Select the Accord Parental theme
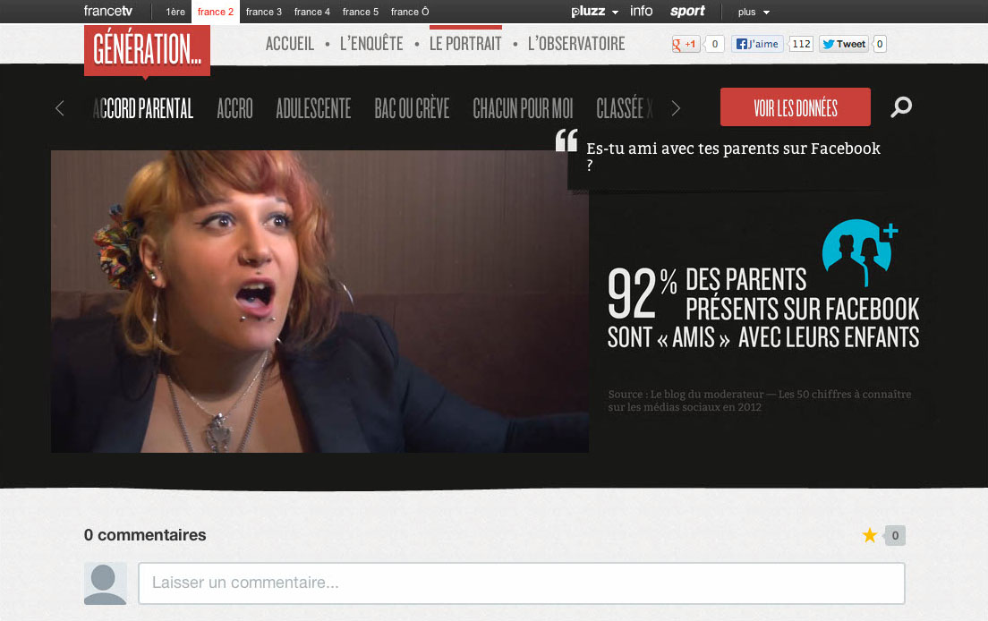The height and width of the screenshot is (621, 988). point(143,108)
